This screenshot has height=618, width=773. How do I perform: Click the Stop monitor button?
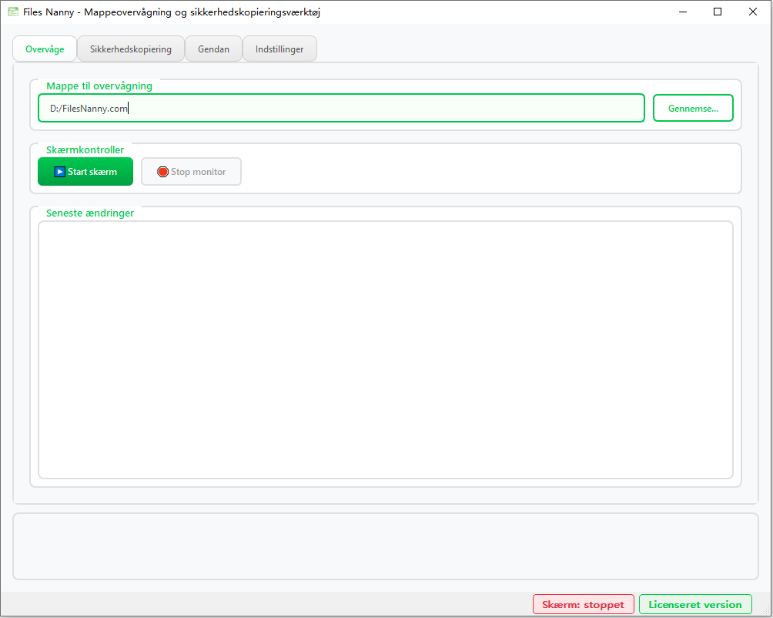(191, 171)
